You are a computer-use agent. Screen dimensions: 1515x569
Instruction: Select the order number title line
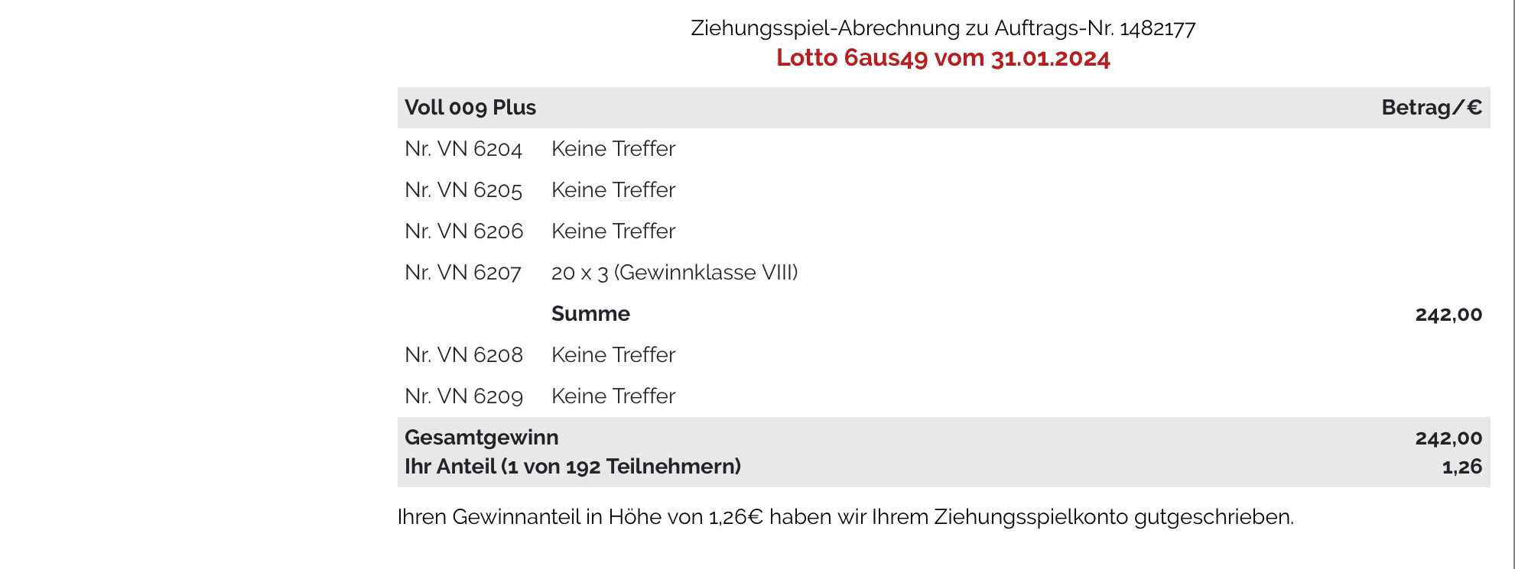point(943,28)
